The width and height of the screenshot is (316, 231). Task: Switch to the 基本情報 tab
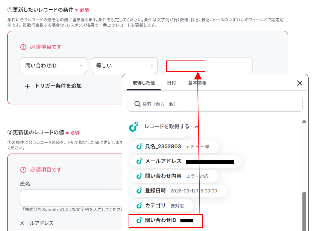[x=197, y=83]
